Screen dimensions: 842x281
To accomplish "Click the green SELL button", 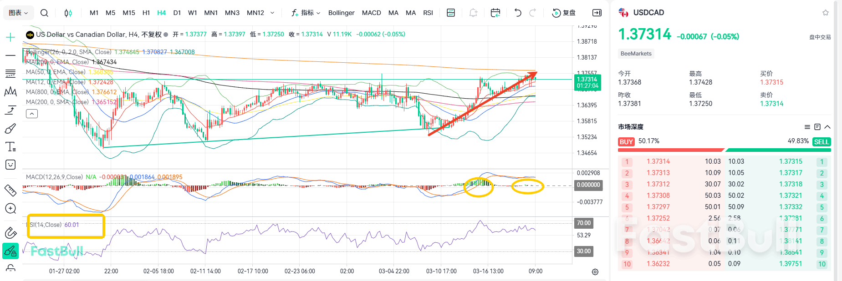I will (821, 142).
